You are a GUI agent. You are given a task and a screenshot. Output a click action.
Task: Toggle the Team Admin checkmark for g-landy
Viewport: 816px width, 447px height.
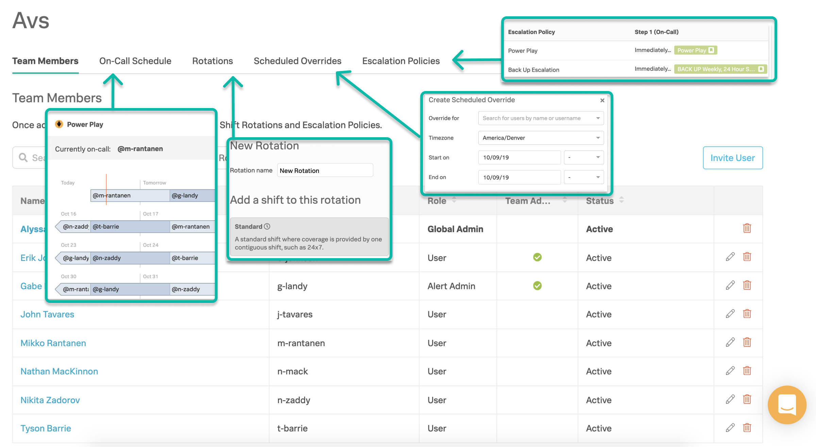(537, 286)
